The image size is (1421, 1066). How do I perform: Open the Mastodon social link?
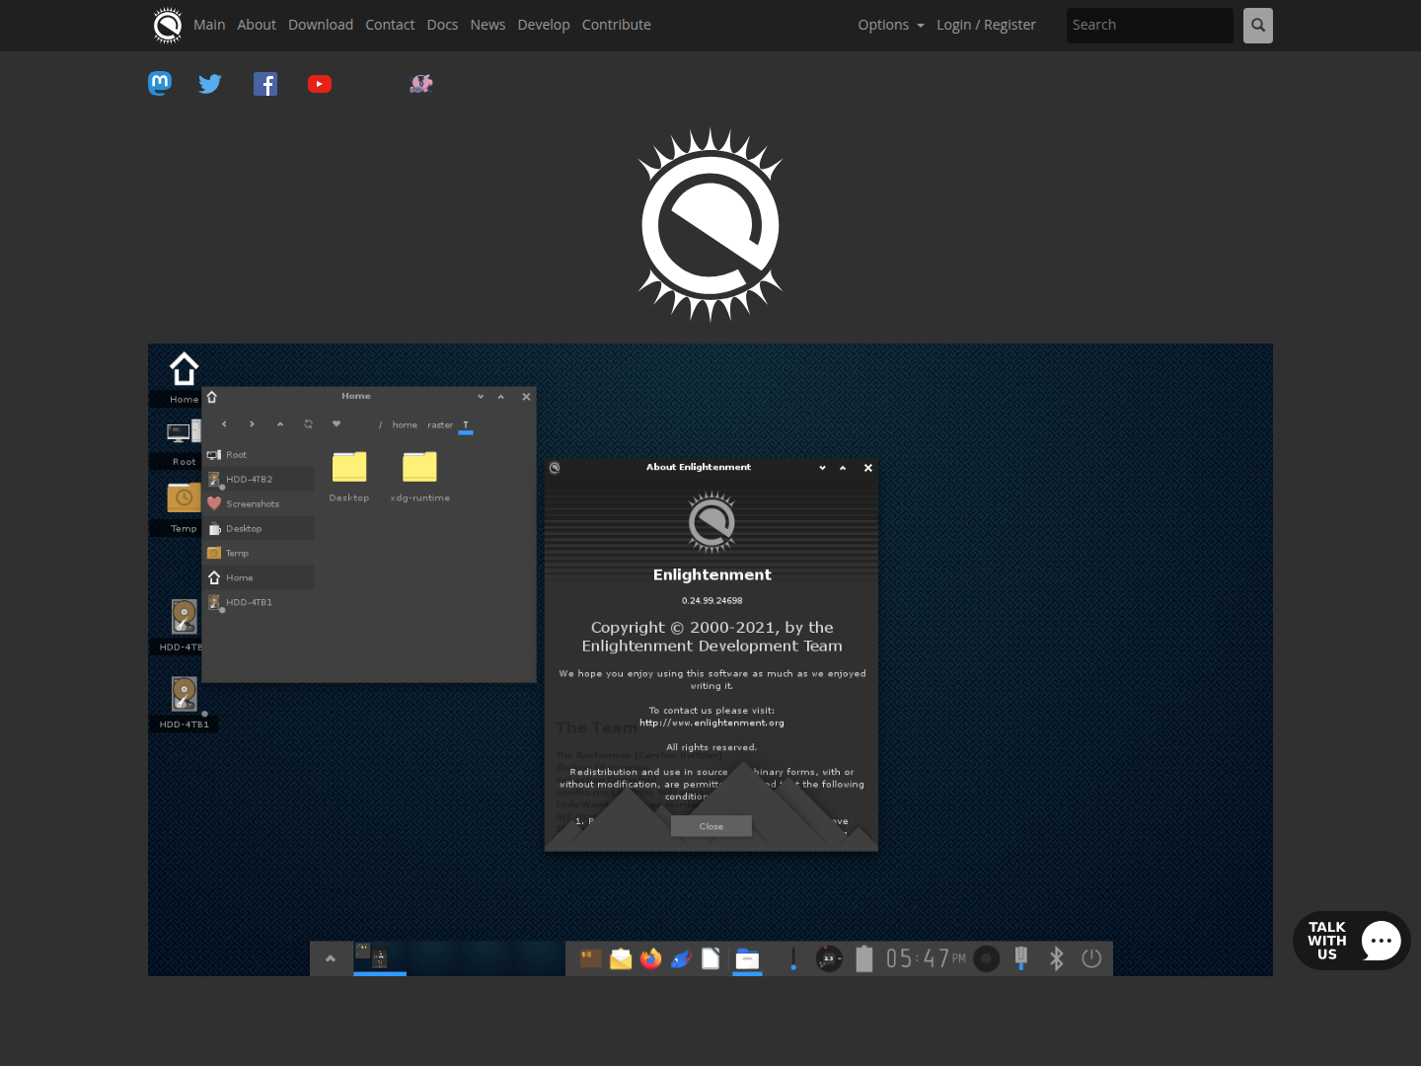[x=160, y=84]
